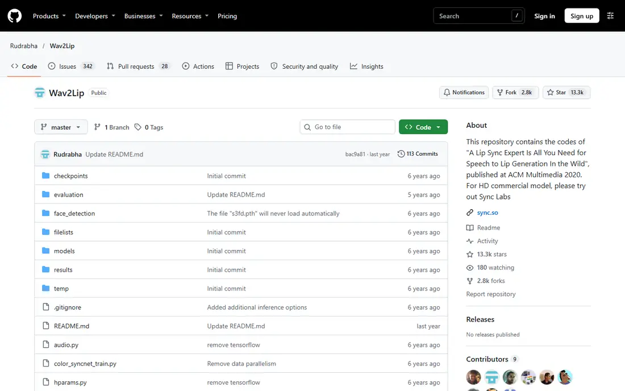The width and height of the screenshot is (625, 391).
Task: Open the 0 Tags link
Action: [x=149, y=127]
